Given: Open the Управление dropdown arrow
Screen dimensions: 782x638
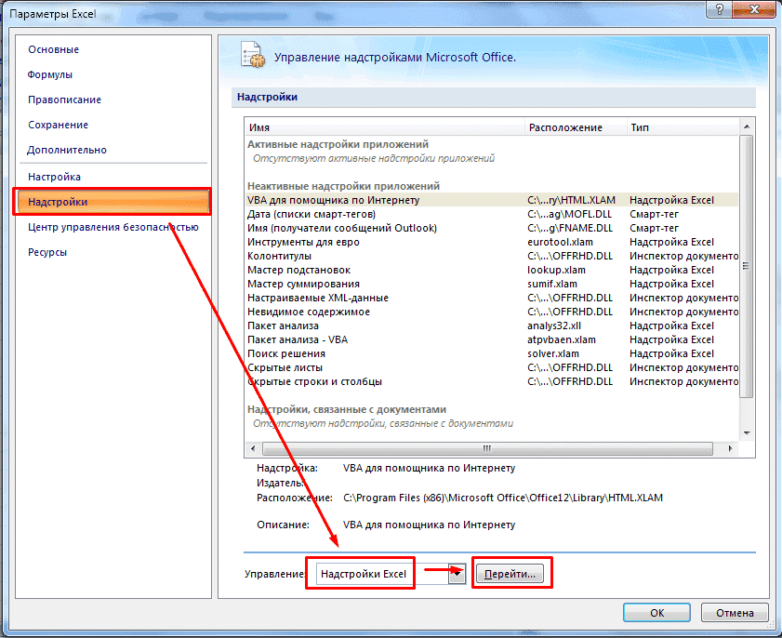Looking at the screenshot, I should 456,574.
